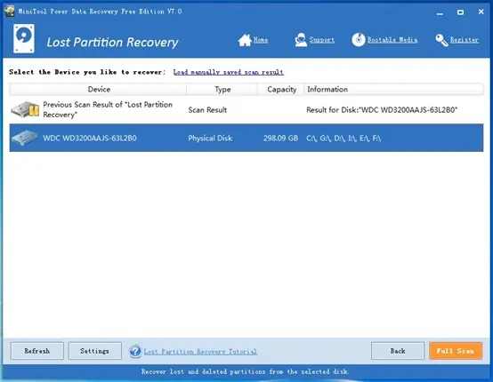Viewport: 493px width, 382px height.
Task: Click the Refresh button
Action: pos(37,351)
